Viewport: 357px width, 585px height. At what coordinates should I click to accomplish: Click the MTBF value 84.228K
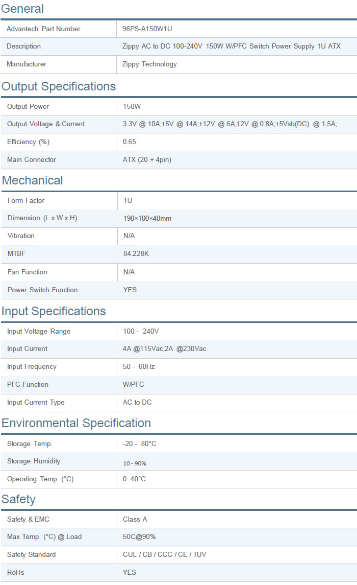coord(136,254)
